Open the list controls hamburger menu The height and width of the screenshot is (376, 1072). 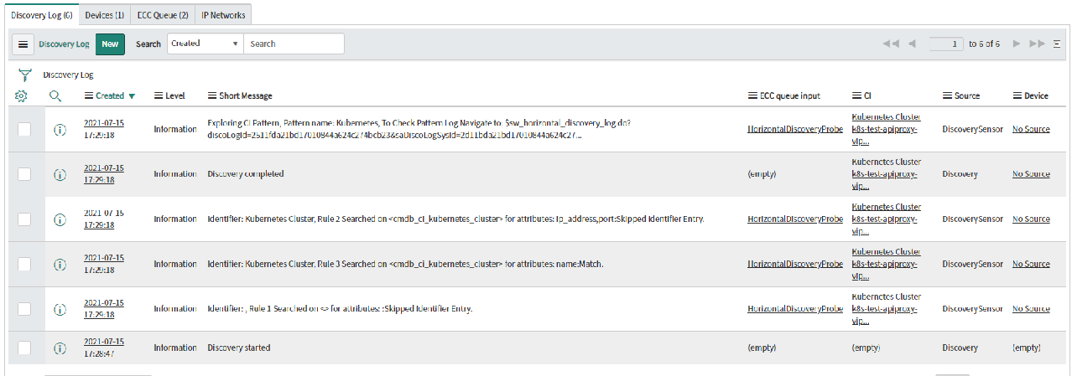(x=23, y=44)
